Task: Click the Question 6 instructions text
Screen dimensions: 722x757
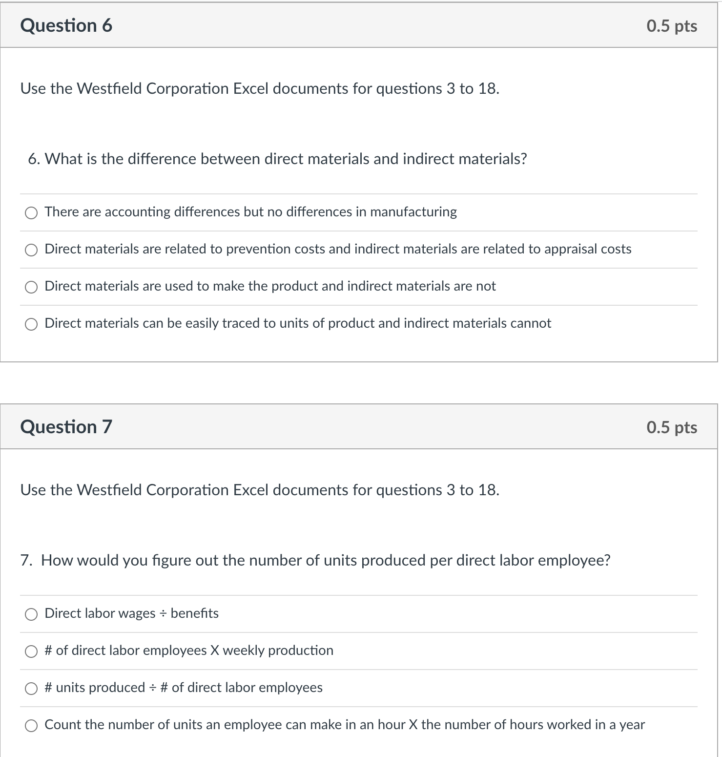Action: coord(259,88)
